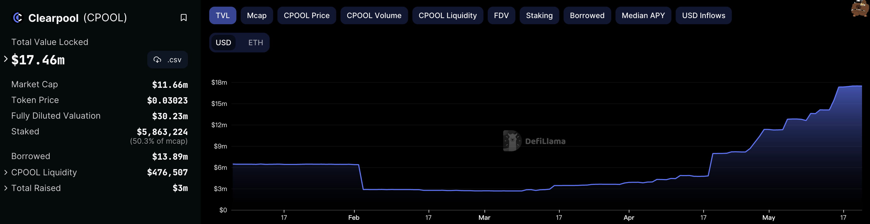Screen dimensions: 870x224
Task: Show the Staking chart metric
Action: [x=539, y=15]
